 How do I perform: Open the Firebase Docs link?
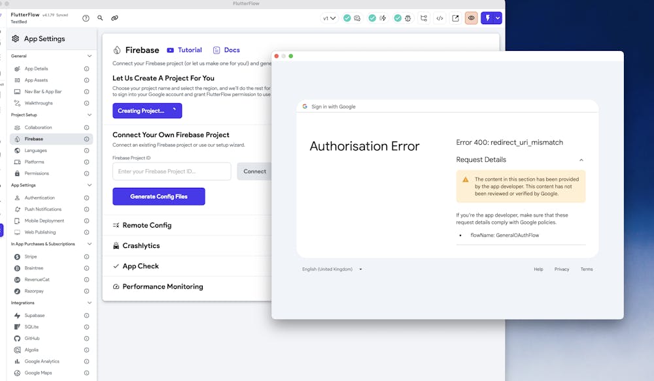(226, 50)
